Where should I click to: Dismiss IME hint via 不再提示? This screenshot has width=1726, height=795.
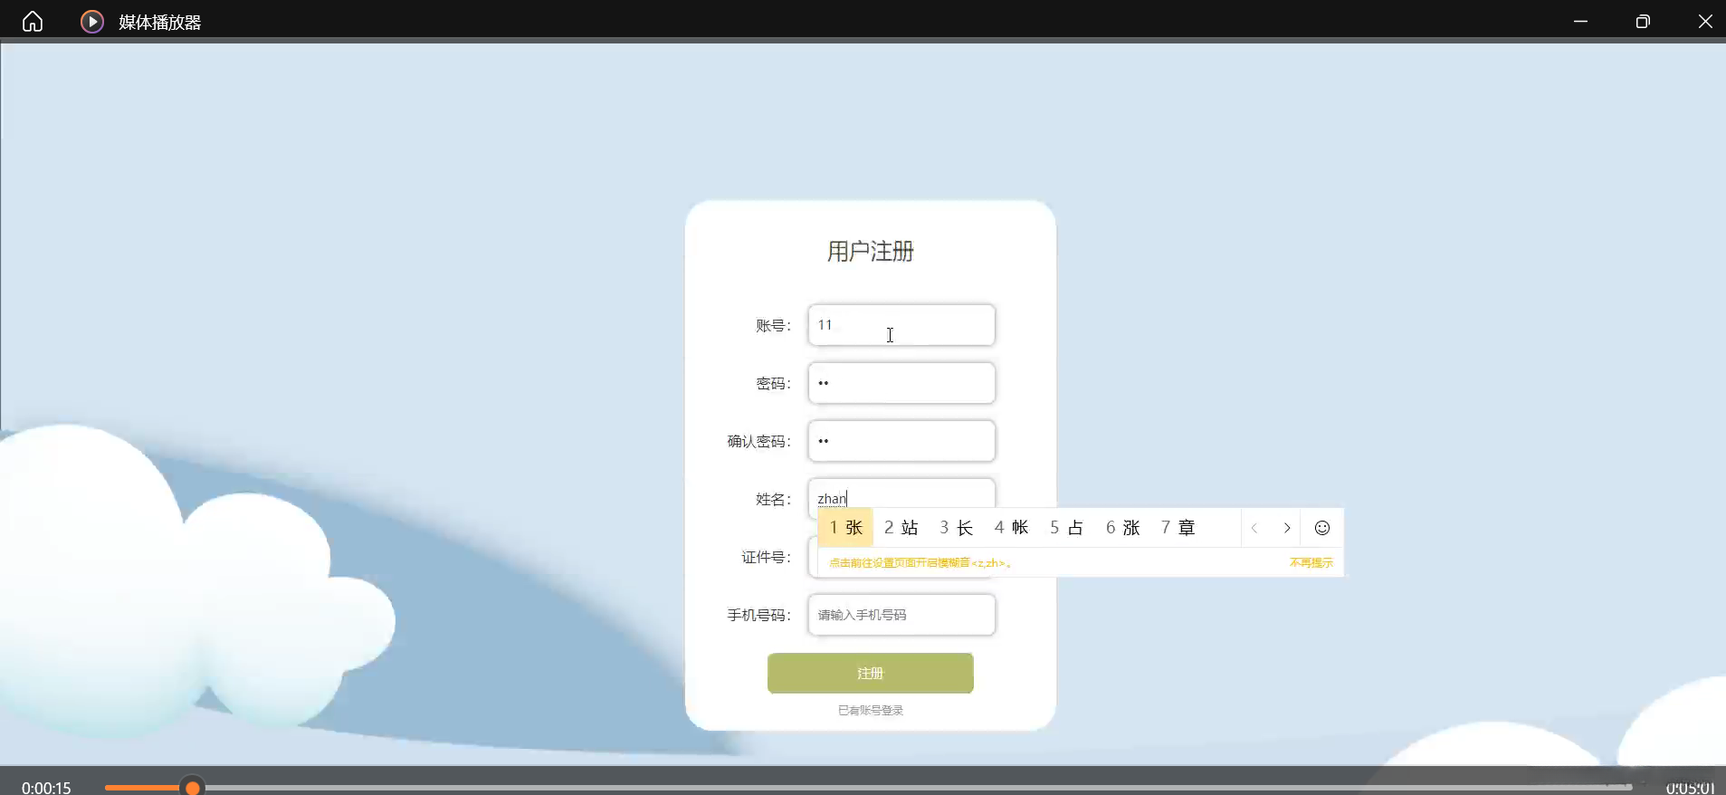tap(1311, 563)
